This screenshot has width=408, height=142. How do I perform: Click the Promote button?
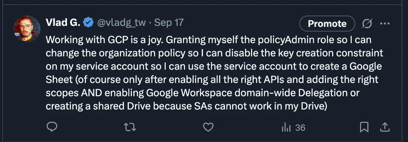(x=327, y=23)
